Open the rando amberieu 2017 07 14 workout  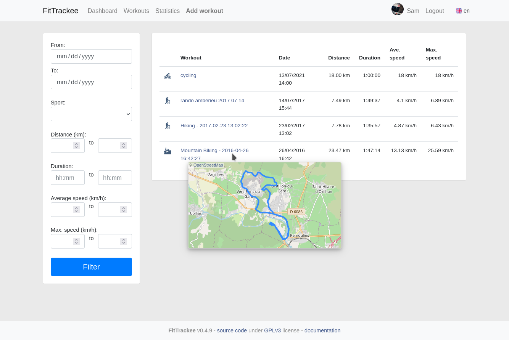212,101
